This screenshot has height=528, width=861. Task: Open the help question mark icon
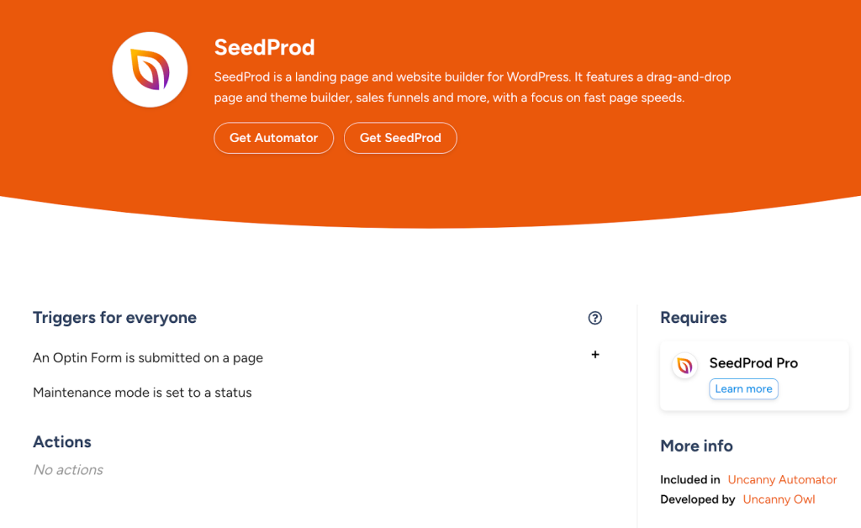[x=595, y=318]
